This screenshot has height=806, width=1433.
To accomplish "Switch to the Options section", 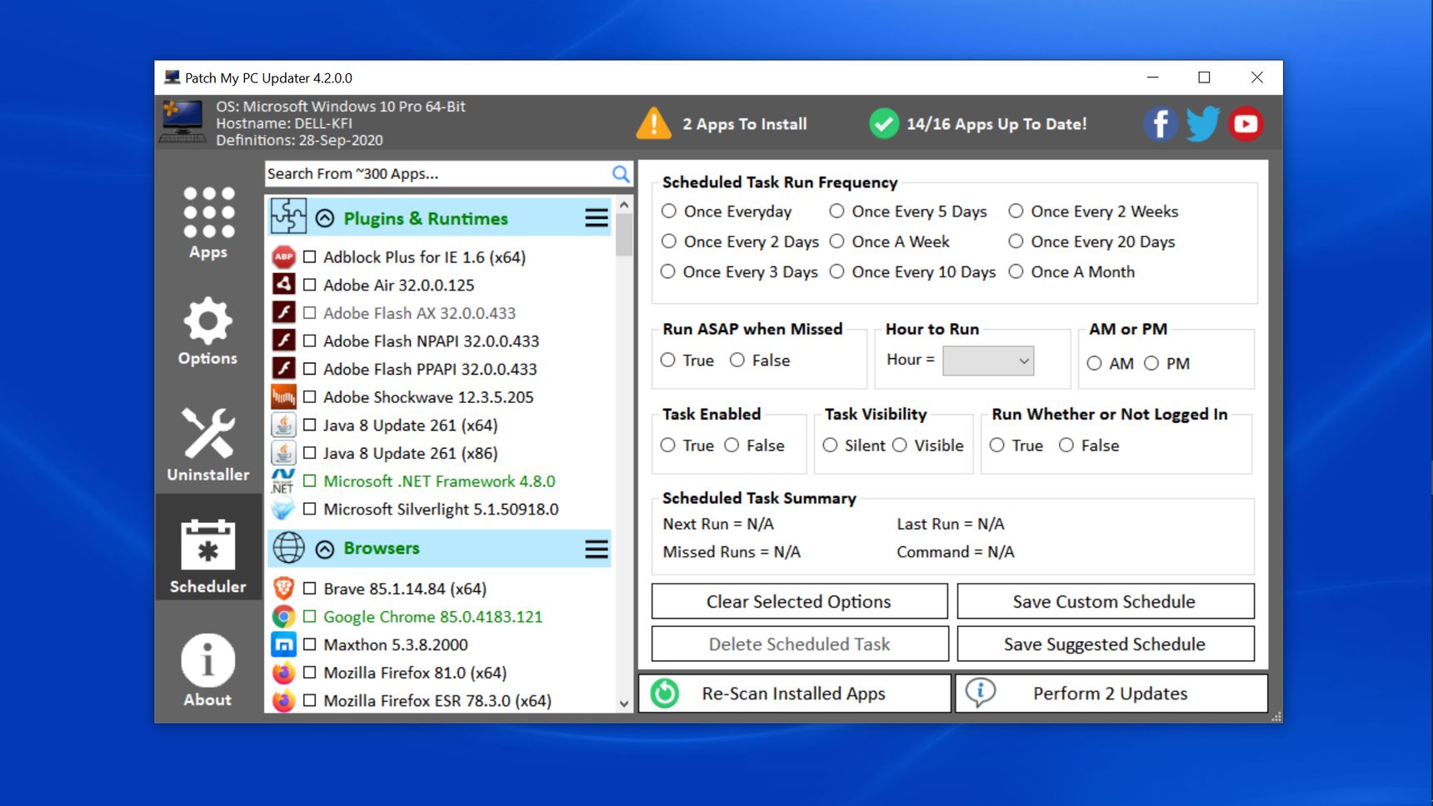I will (208, 331).
